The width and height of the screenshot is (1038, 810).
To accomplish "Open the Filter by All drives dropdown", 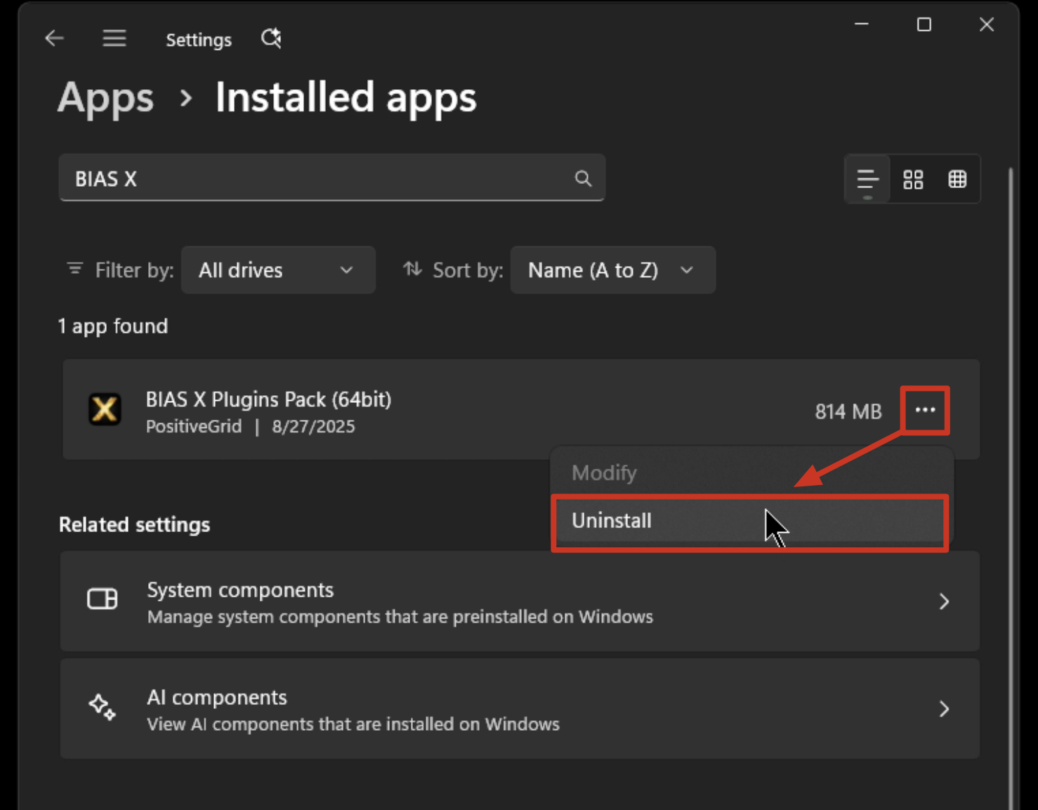I will pos(278,270).
